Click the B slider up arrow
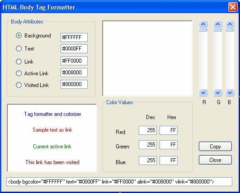This screenshot has height=193, width=240. (230, 24)
